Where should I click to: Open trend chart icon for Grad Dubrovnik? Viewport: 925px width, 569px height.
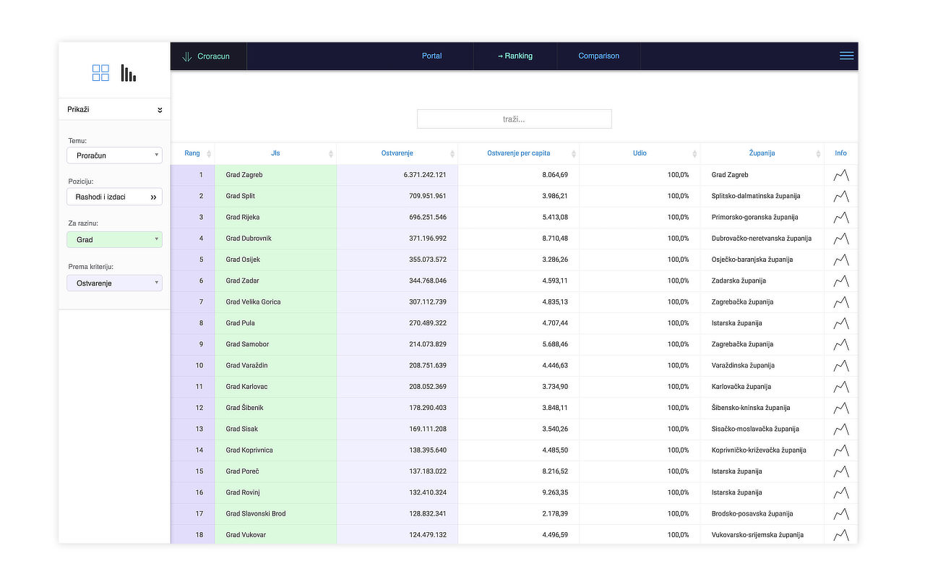point(840,239)
